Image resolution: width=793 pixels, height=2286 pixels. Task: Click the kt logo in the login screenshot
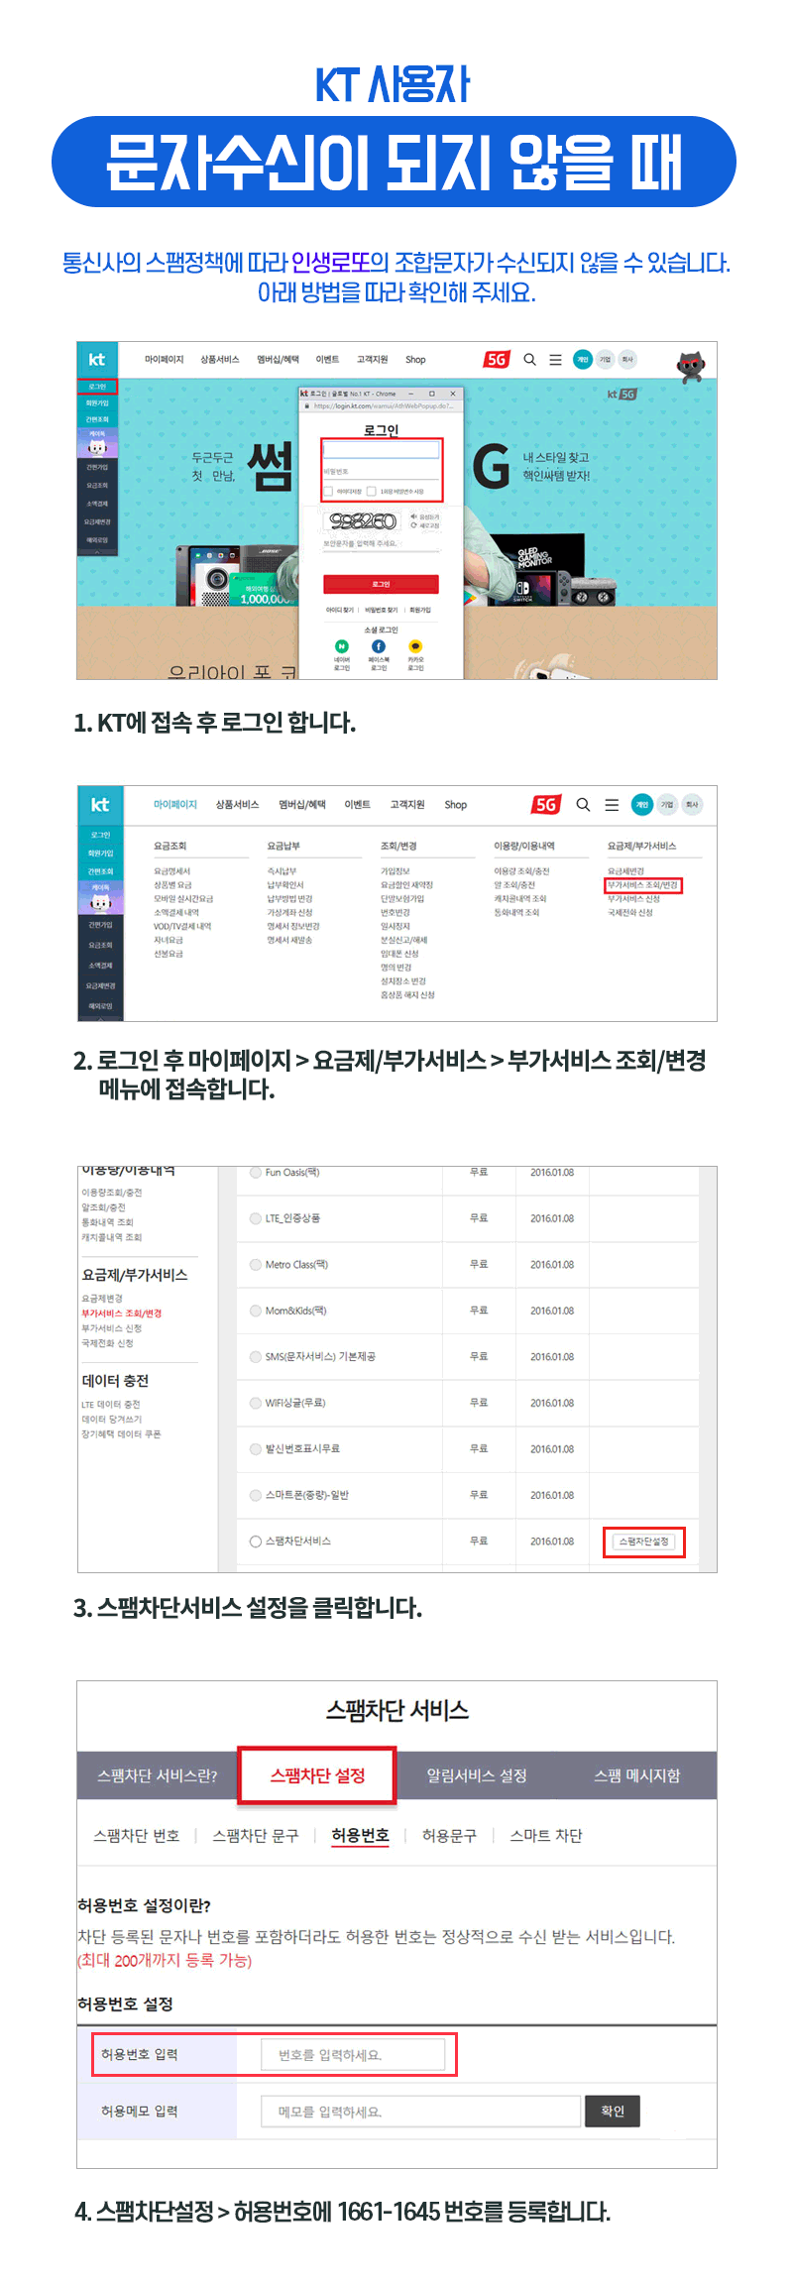pyautogui.click(x=97, y=359)
